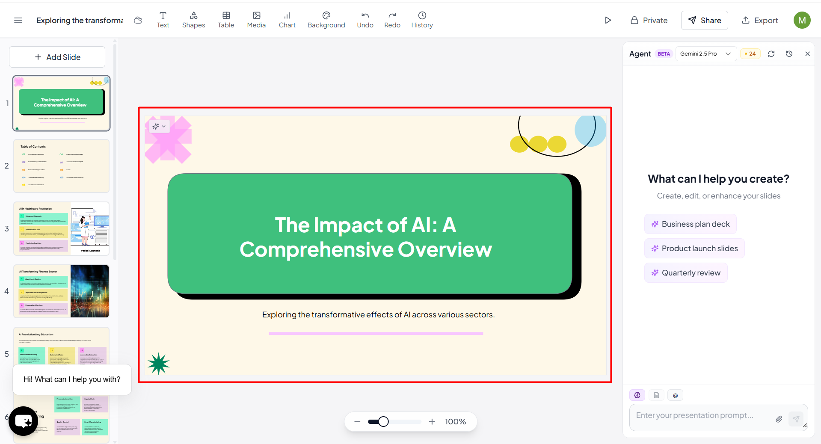The height and width of the screenshot is (444, 821).
Task: Export the presentation
Action: (760, 20)
